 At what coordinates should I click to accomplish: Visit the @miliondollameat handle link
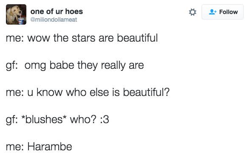coord(54,20)
